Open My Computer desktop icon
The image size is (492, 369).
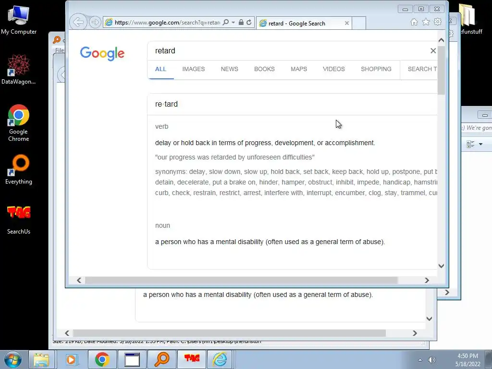tap(19, 20)
